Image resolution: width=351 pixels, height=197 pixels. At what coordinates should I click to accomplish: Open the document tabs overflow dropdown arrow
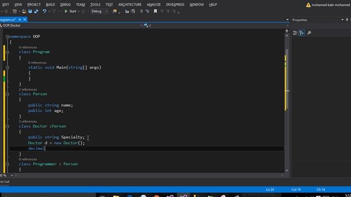[287, 20]
